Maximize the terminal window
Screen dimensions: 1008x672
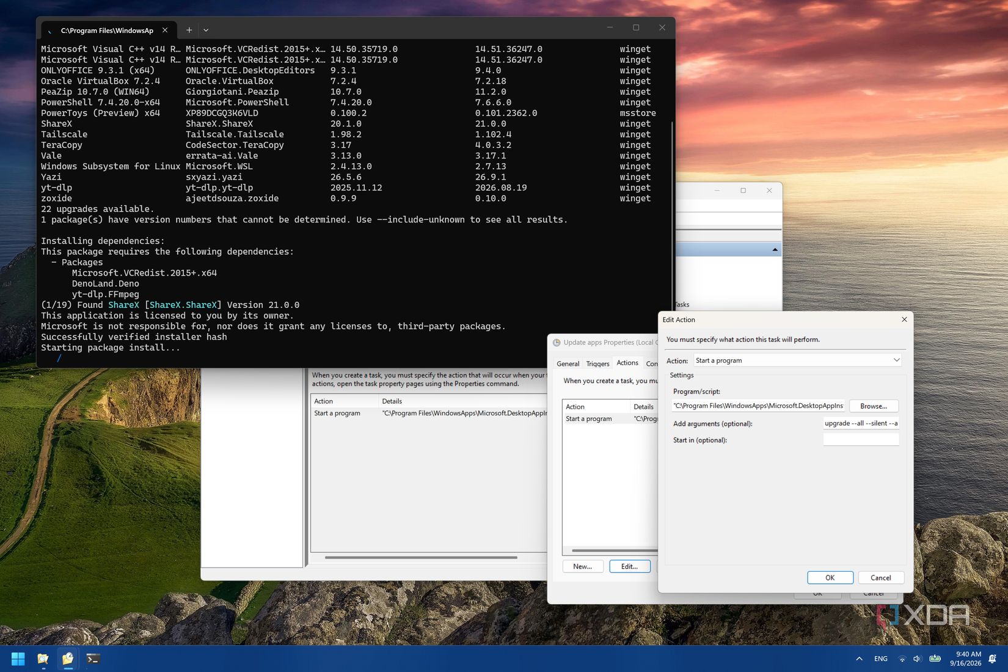click(636, 27)
